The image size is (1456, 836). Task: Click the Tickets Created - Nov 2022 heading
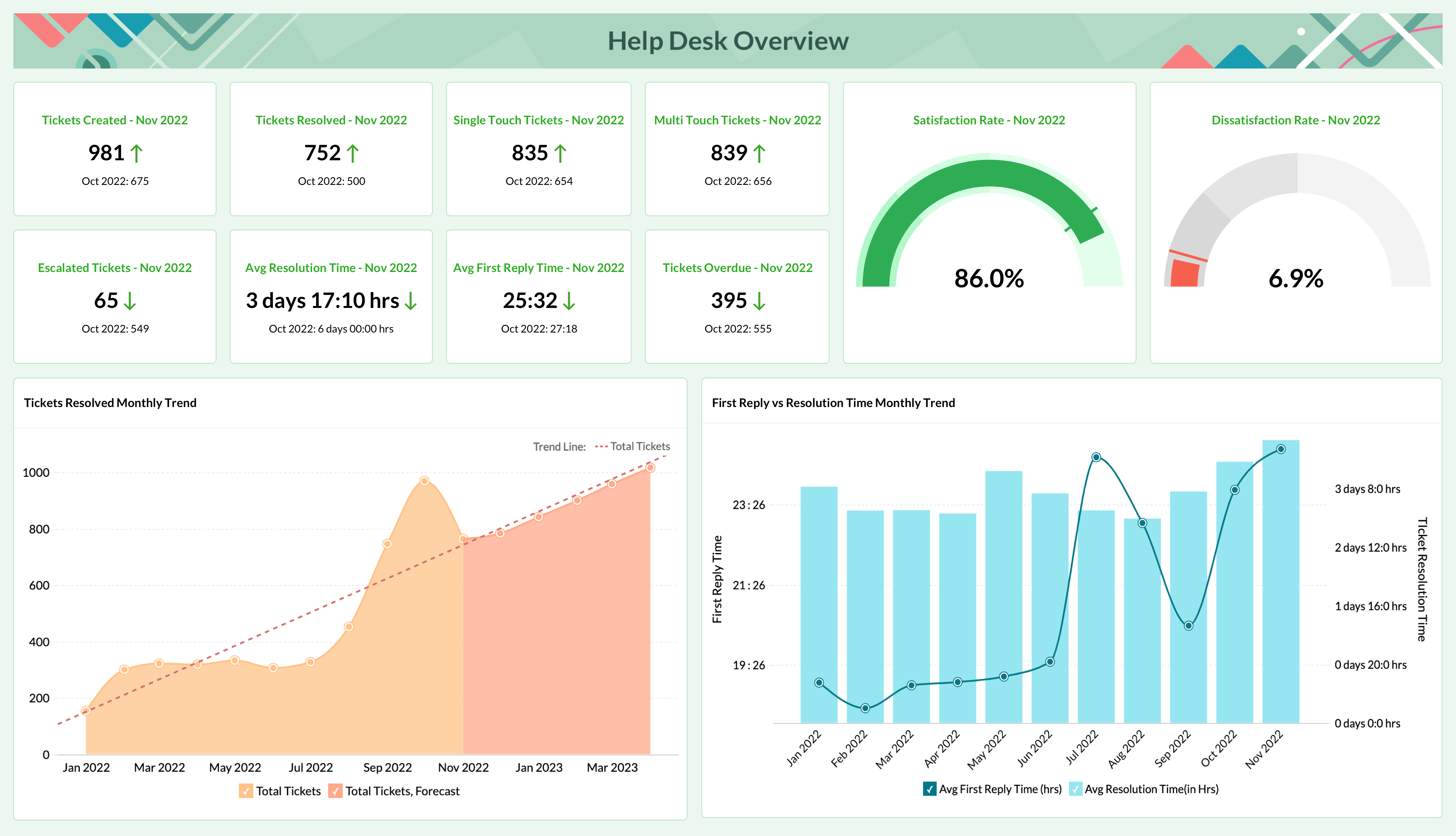(x=114, y=120)
